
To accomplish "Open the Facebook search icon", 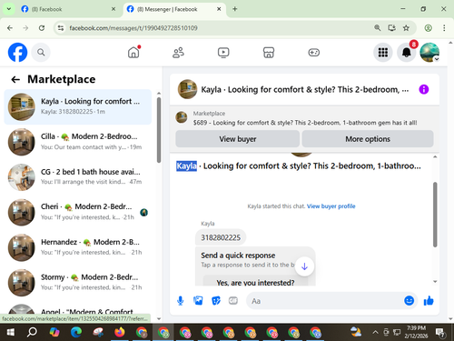I will [41, 53].
